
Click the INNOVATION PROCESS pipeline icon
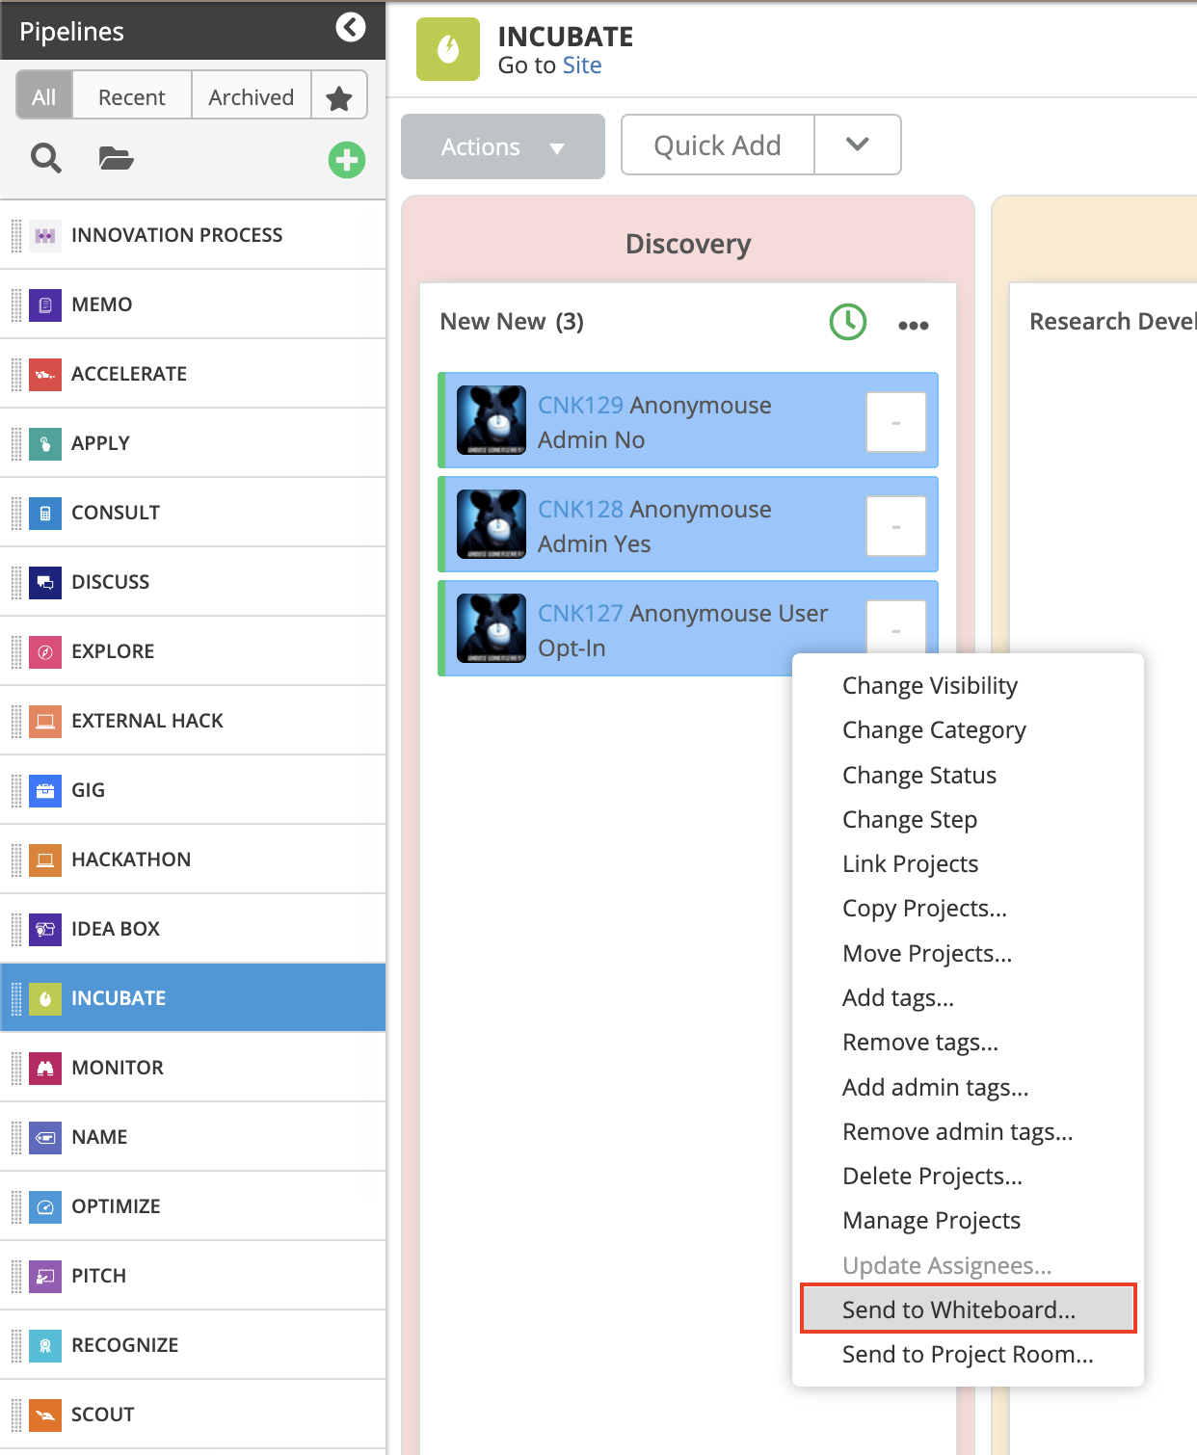pos(45,235)
